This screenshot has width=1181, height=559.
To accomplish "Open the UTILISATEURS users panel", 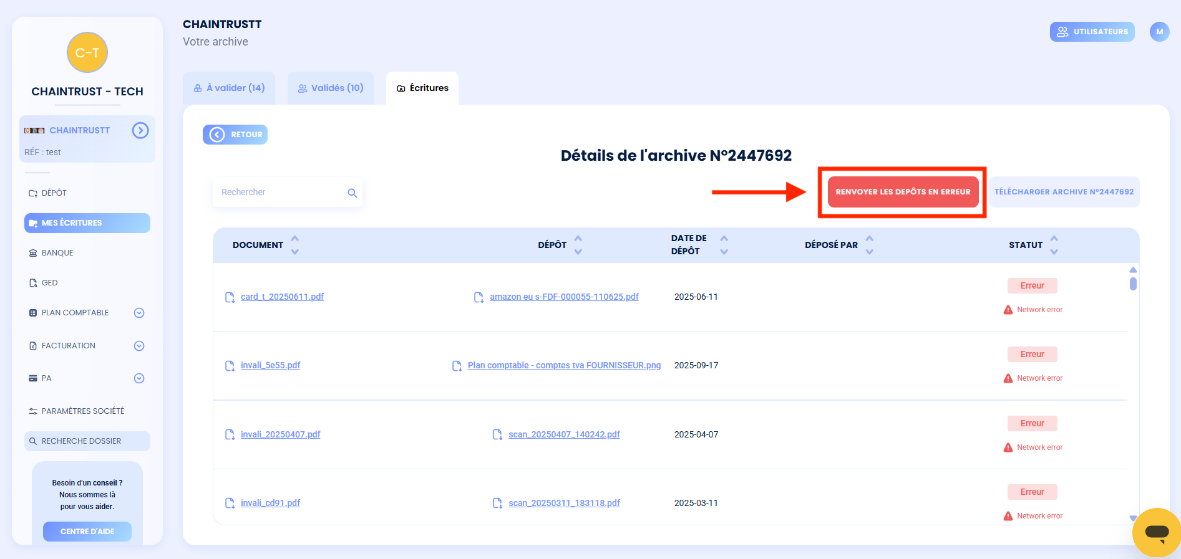I will (x=1092, y=32).
